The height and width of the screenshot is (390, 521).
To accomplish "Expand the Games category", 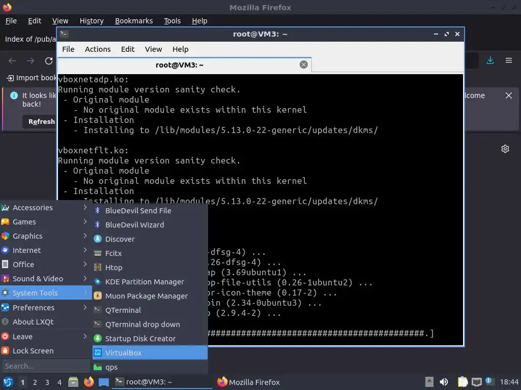I will (x=46, y=221).
